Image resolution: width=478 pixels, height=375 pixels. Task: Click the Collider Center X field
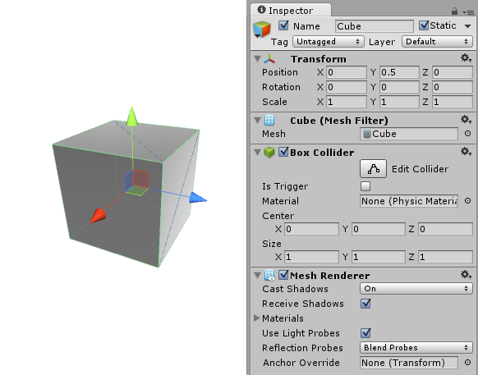pos(311,229)
